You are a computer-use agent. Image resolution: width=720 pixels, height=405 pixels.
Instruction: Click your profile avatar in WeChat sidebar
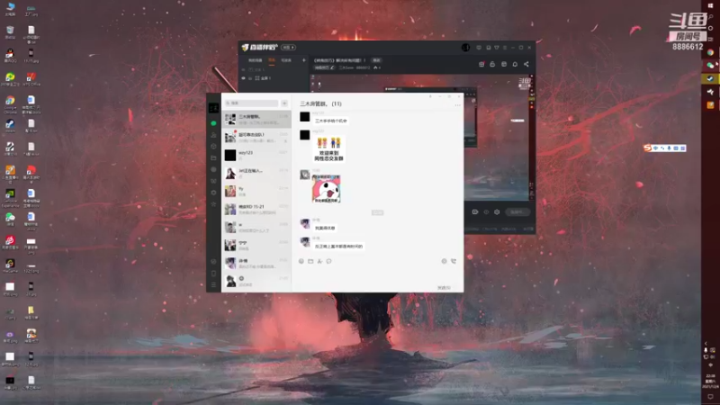213,108
